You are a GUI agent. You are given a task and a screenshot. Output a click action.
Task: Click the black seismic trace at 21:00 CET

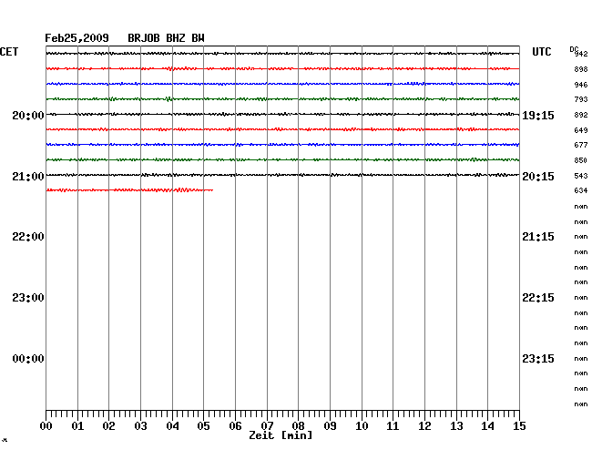click(x=282, y=175)
